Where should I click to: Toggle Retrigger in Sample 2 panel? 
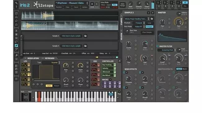pos(149,27)
